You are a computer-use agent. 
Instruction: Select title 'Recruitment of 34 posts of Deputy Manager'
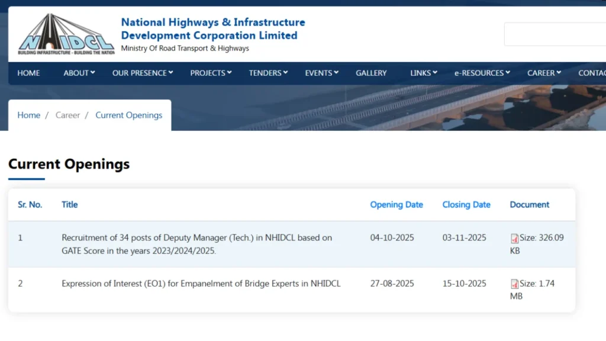point(196,244)
